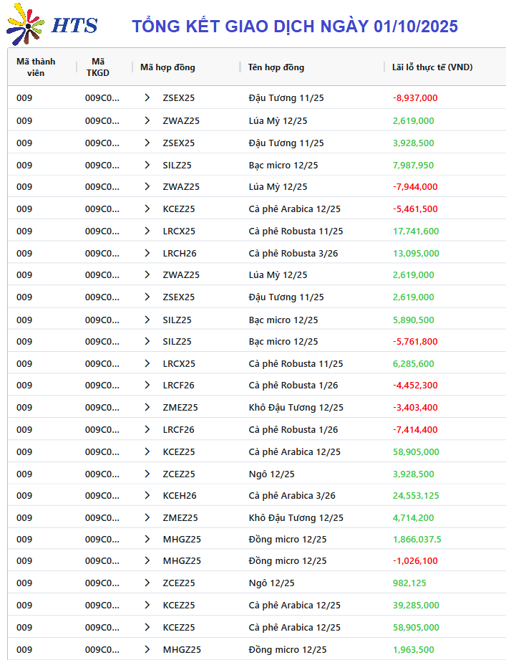Sort by the Mã thành viên column header
This screenshot has height=660, width=506.
[36, 67]
